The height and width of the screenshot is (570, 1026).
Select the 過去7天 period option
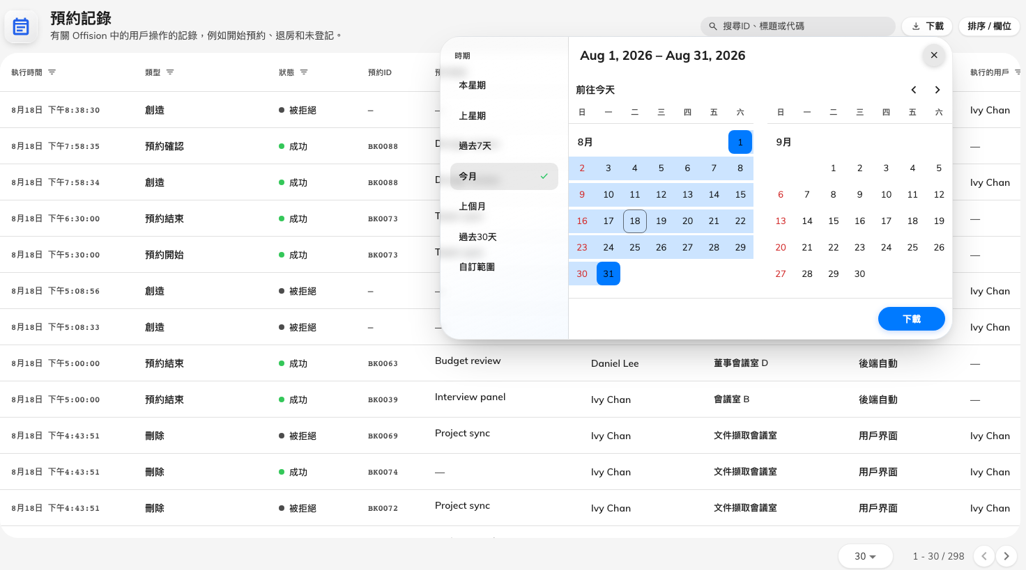[x=504, y=146]
